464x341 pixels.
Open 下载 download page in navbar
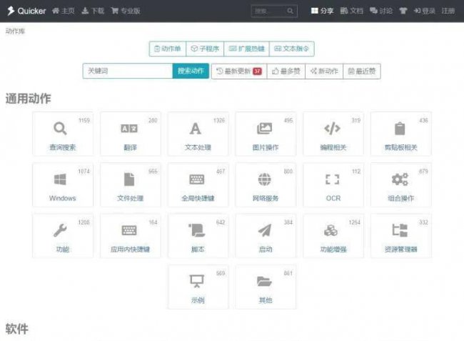[x=93, y=11]
